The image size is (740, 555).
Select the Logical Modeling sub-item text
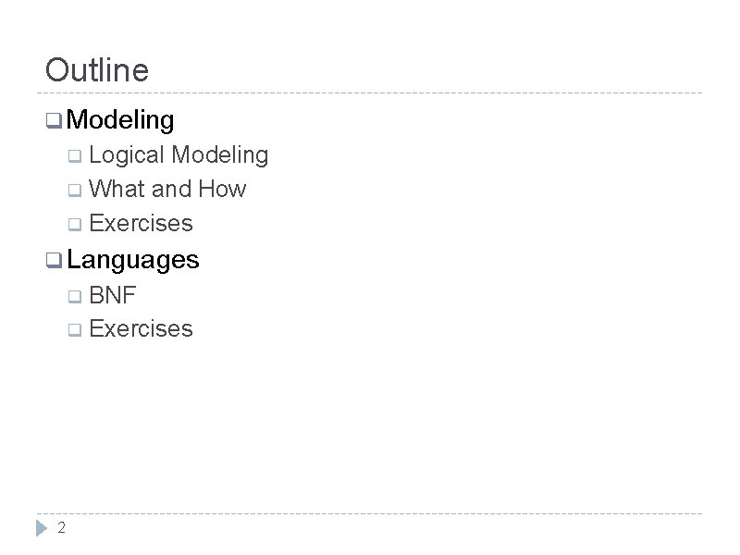point(179,154)
